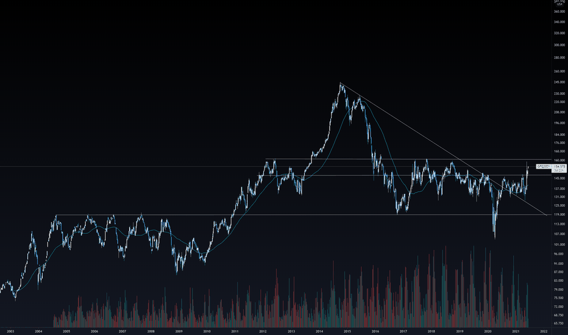Click the 75.500 price scale label

[559, 298]
